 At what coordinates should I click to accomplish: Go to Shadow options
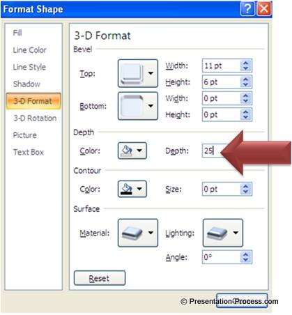[x=26, y=84]
